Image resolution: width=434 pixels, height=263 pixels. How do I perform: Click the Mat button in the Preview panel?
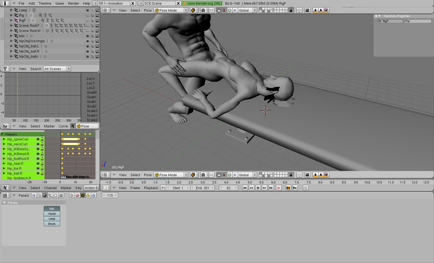click(52, 209)
